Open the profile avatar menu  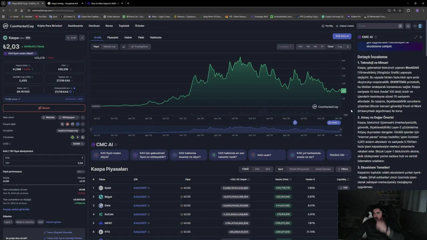420,26
